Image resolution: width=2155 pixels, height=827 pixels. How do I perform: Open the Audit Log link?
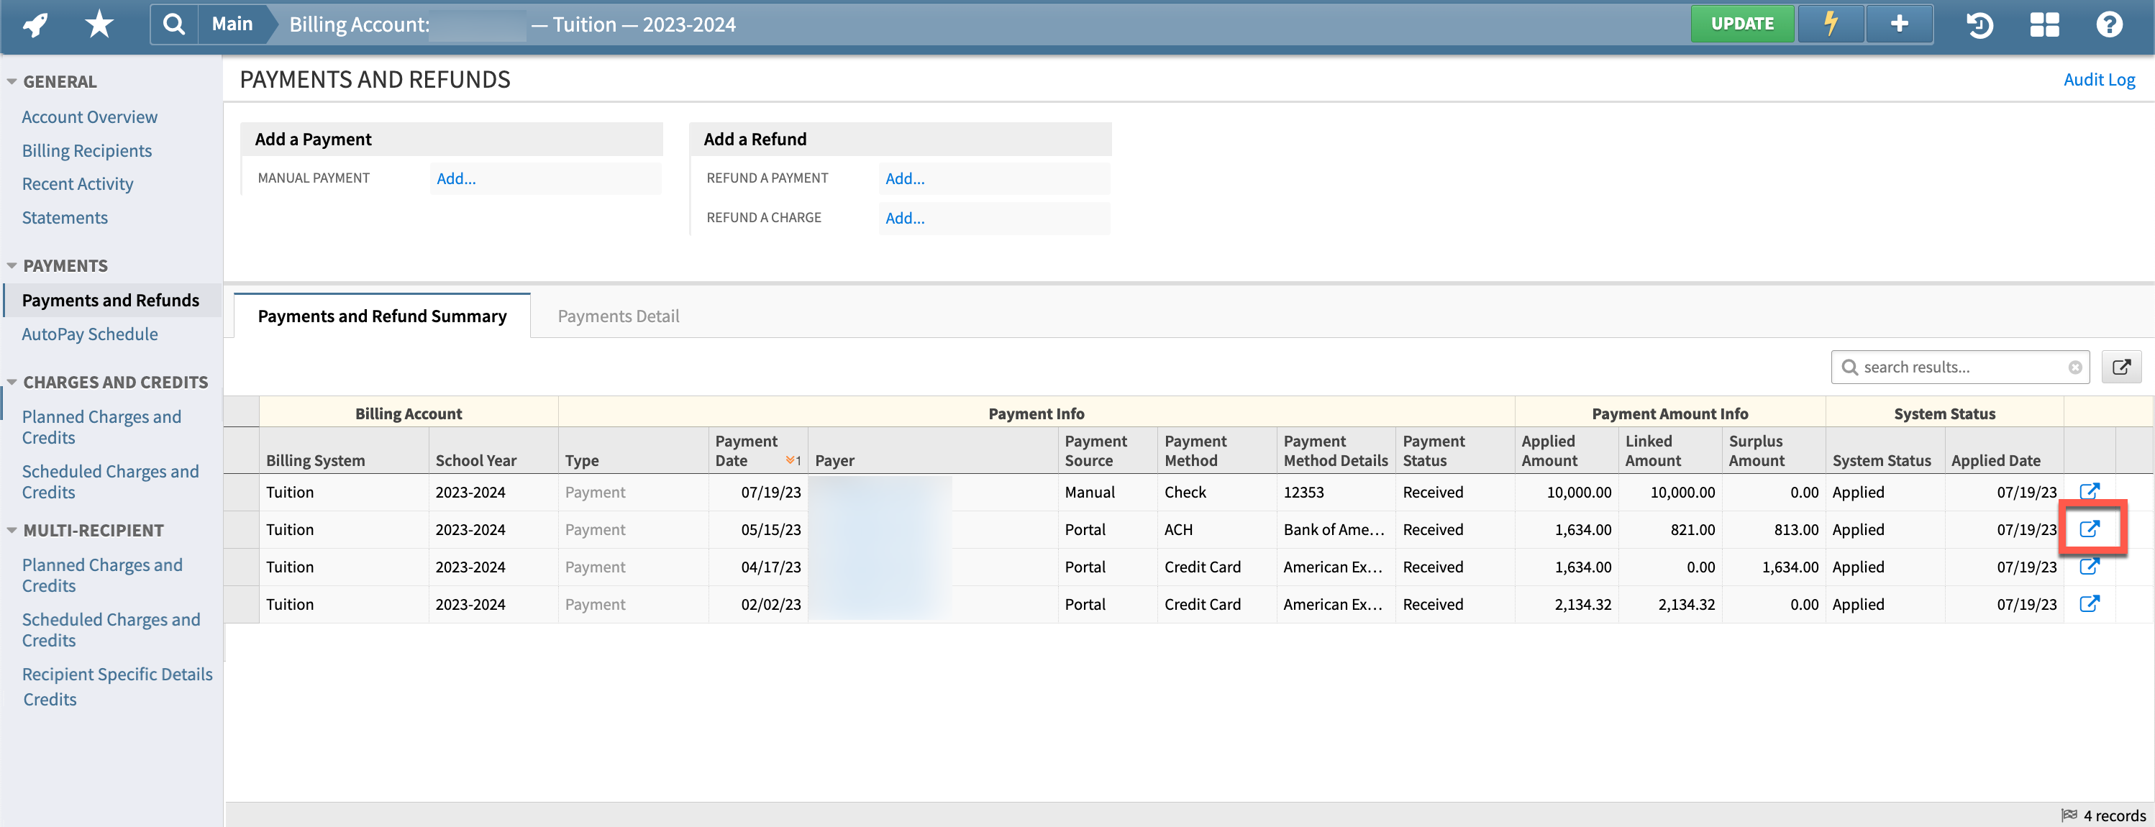(x=2099, y=79)
